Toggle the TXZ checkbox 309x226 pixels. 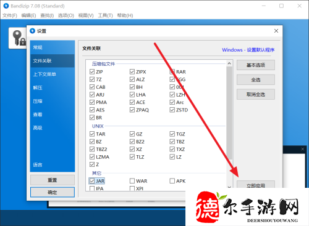click(172, 149)
